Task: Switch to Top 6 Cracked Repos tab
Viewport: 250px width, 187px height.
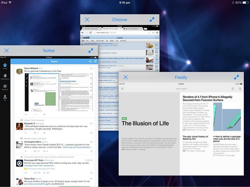Action: pos(132,29)
